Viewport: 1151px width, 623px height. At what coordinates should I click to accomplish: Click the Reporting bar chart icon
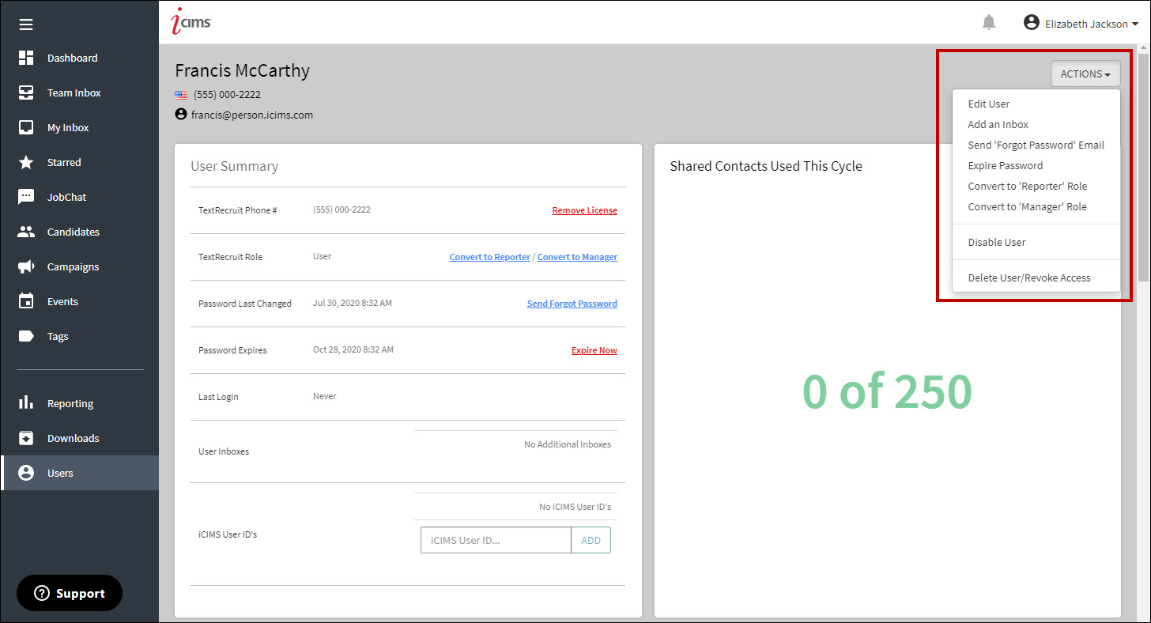click(x=26, y=403)
